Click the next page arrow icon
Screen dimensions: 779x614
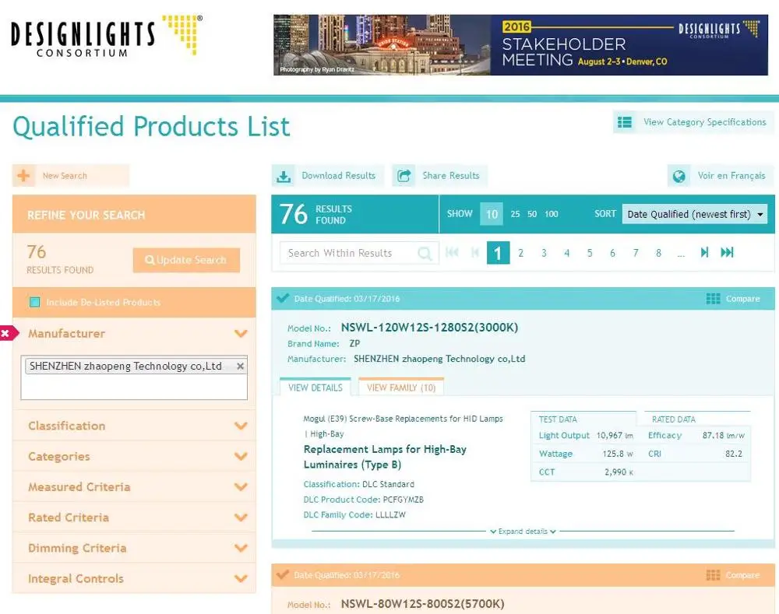pos(704,252)
